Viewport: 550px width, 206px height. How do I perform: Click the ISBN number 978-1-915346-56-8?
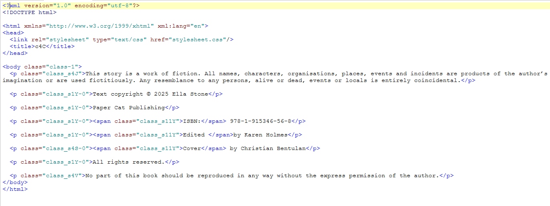point(260,121)
